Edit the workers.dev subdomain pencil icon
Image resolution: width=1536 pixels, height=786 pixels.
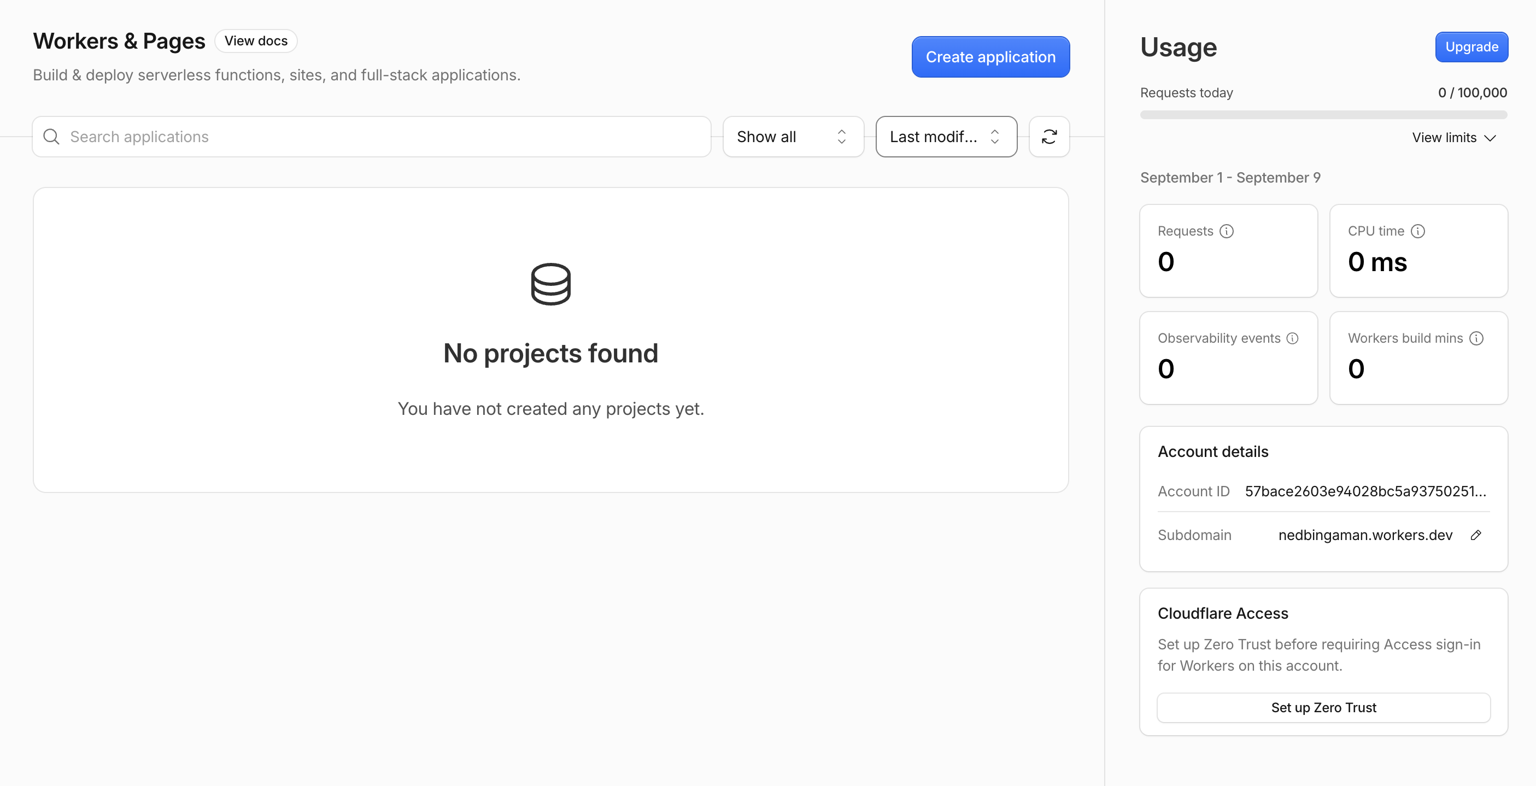1476,535
